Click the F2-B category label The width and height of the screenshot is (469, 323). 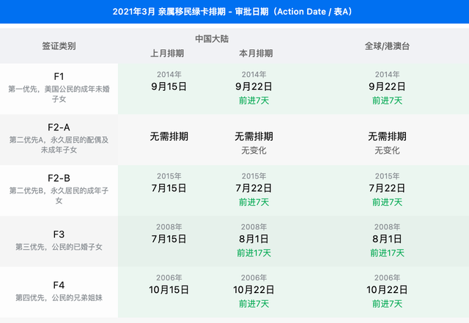[59, 178]
